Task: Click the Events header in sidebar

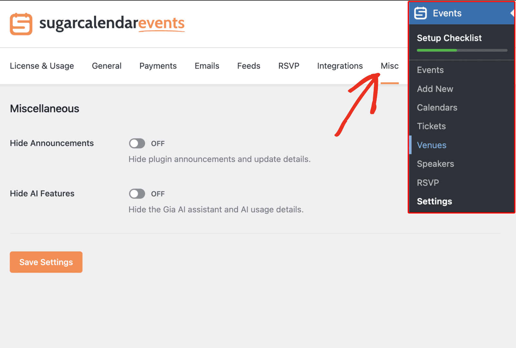Action: tap(461, 13)
